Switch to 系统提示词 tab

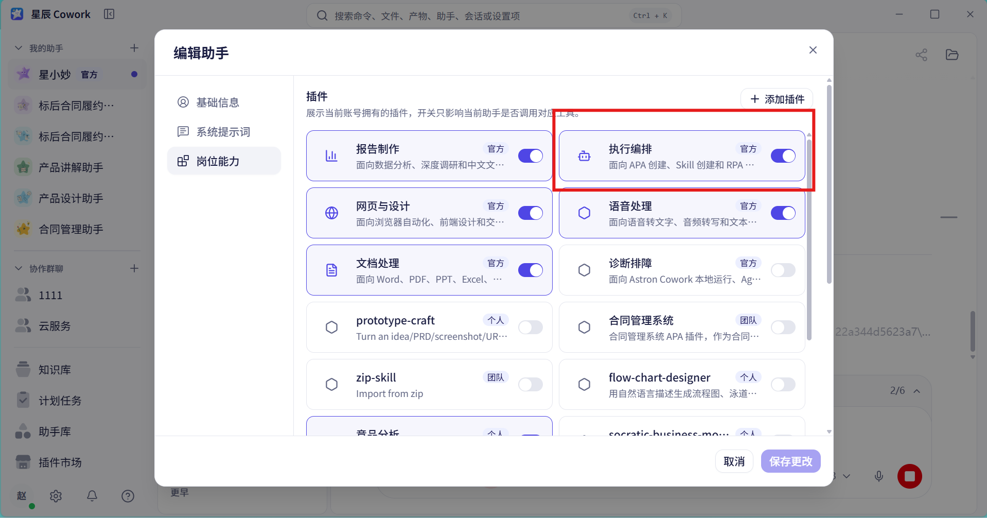(224, 131)
